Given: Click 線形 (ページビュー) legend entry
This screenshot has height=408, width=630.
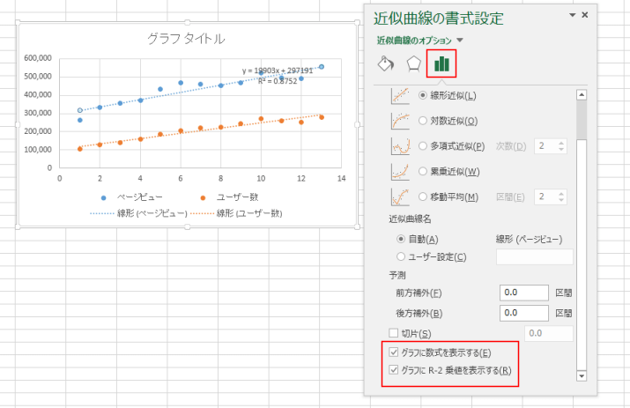Looking at the screenshot, I should click(x=138, y=213).
